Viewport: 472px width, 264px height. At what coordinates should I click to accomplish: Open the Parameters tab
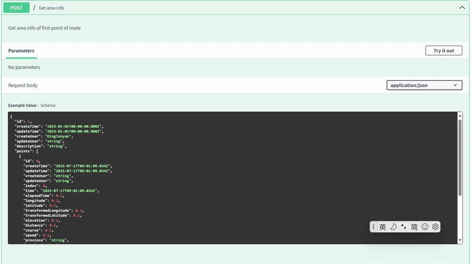21,51
